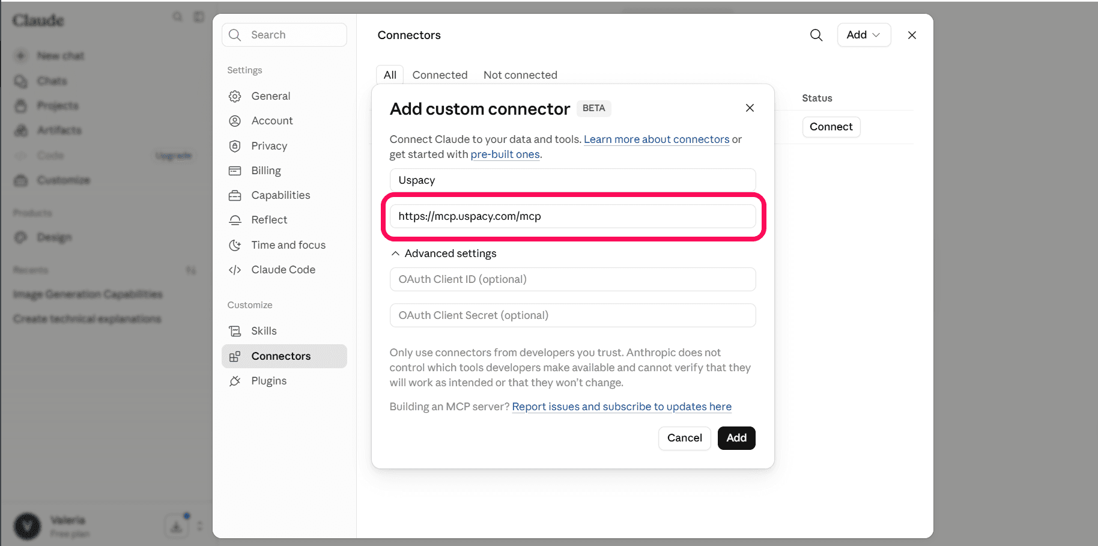Open the pre-built ones link
This screenshot has height=546, width=1098.
click(x=505, y=154)
